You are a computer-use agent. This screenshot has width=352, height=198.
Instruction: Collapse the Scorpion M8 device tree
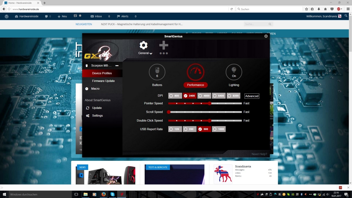(117, 66)
